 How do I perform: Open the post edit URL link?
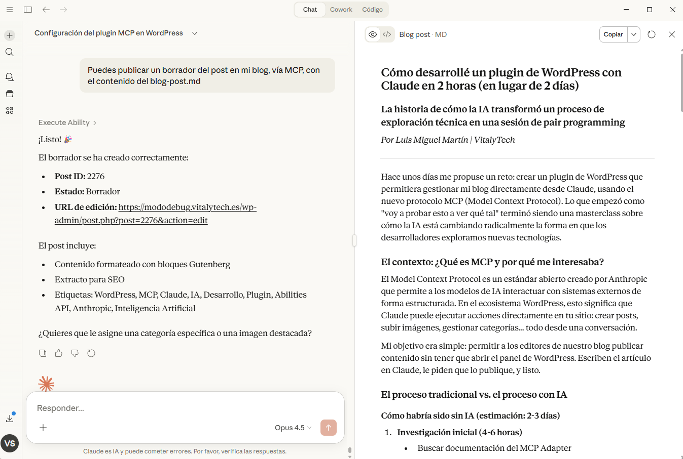tap(156, 214)
